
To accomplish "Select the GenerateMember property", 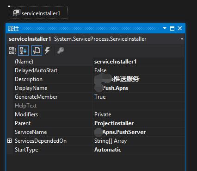I will point(36,97).
